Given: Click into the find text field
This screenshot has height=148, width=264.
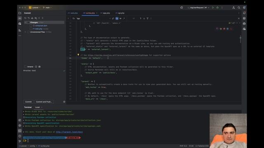Looking at the screenshot, I should coord(92,18).
